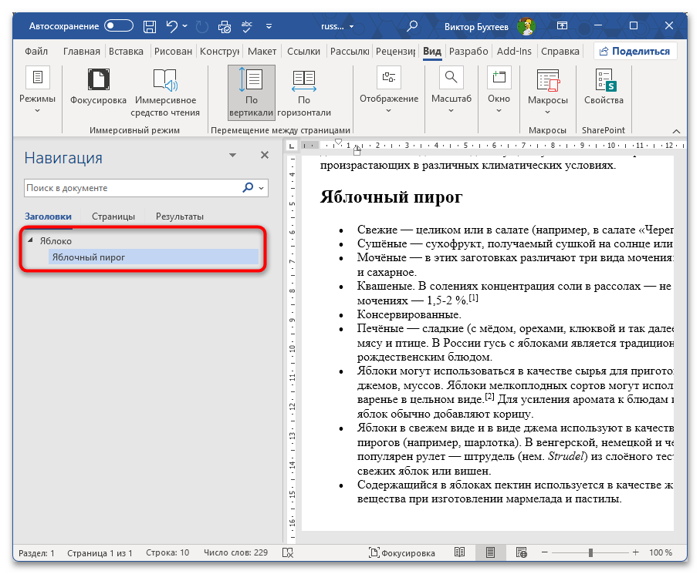Open the Виктор Бухтеев account avatar
Viewport: 700px width, 574px height.
pos(526,26)
